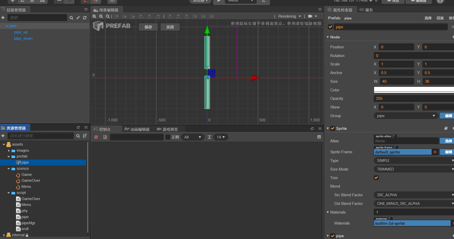The height and width of the screenshot is (239, 454).
Task: Distribute top edges evenly
Action: (170, 16)
